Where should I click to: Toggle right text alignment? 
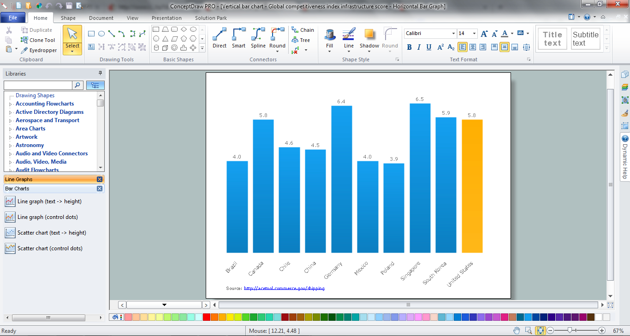483,47
